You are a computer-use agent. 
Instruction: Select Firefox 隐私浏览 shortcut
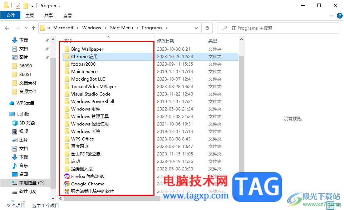[87, 176]
